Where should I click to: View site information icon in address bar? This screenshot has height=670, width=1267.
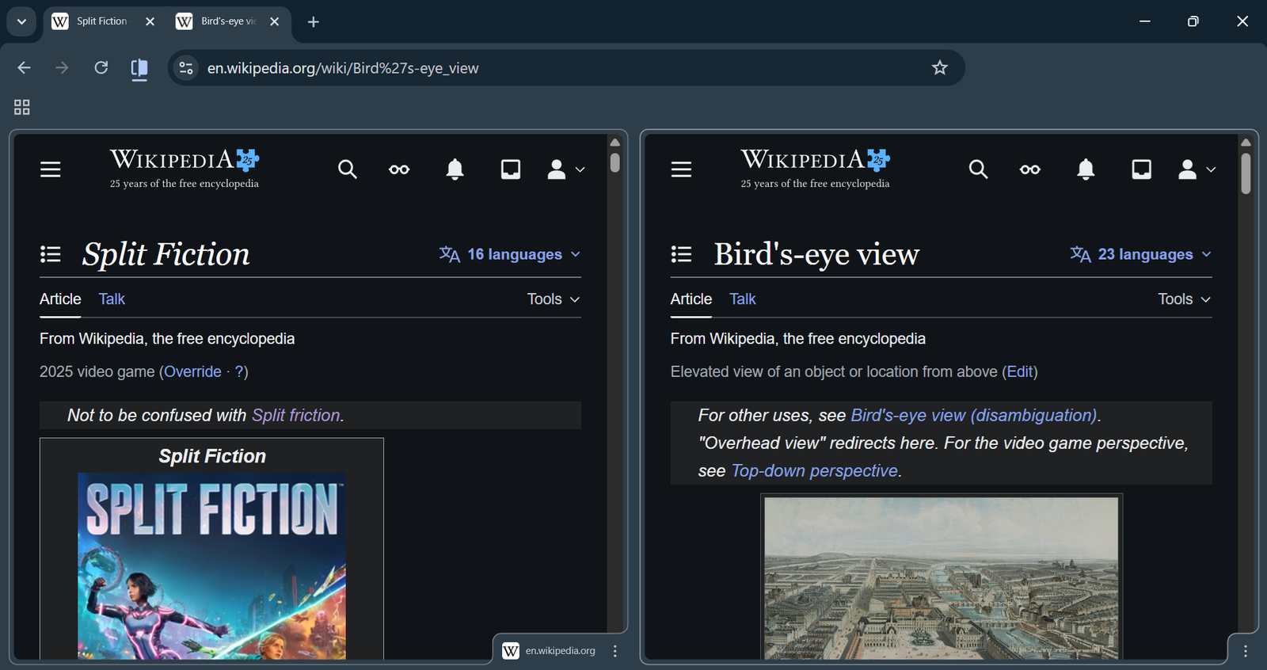click(186, 68)
